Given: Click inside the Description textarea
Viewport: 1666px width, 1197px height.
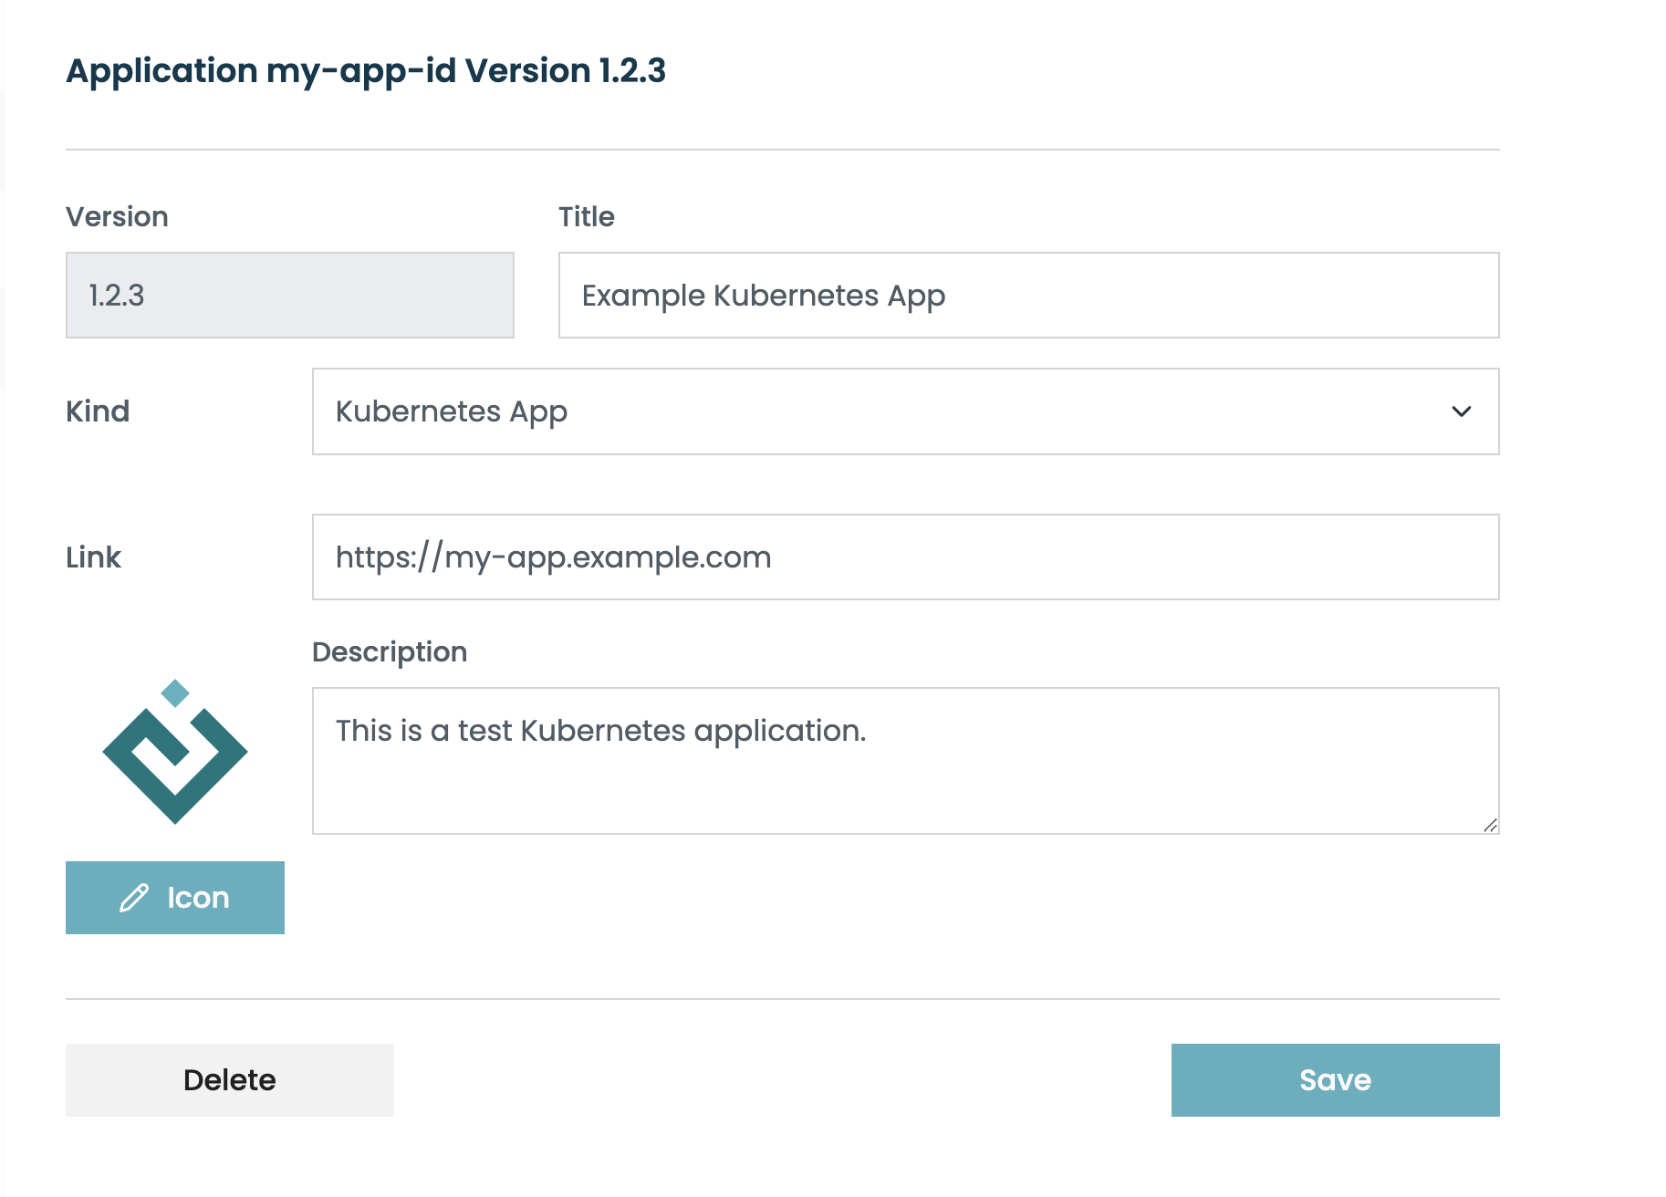Looking at the screenshot, I should pyautogui.click(x=905, y=761).
